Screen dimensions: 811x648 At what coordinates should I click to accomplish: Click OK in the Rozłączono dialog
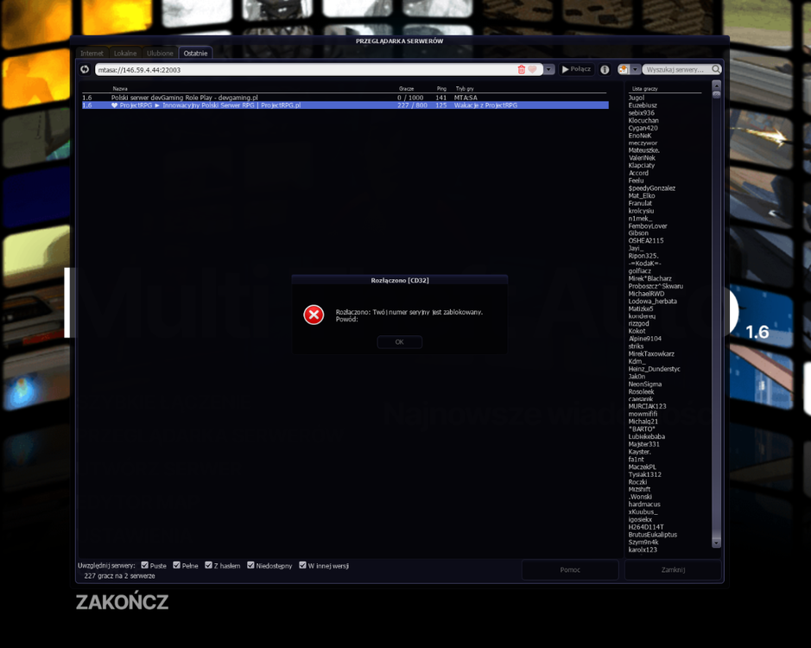(x=399, y=341)
